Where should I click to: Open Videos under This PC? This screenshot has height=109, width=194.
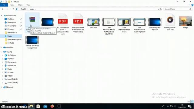pyautogui.click(x=10, y=76)
